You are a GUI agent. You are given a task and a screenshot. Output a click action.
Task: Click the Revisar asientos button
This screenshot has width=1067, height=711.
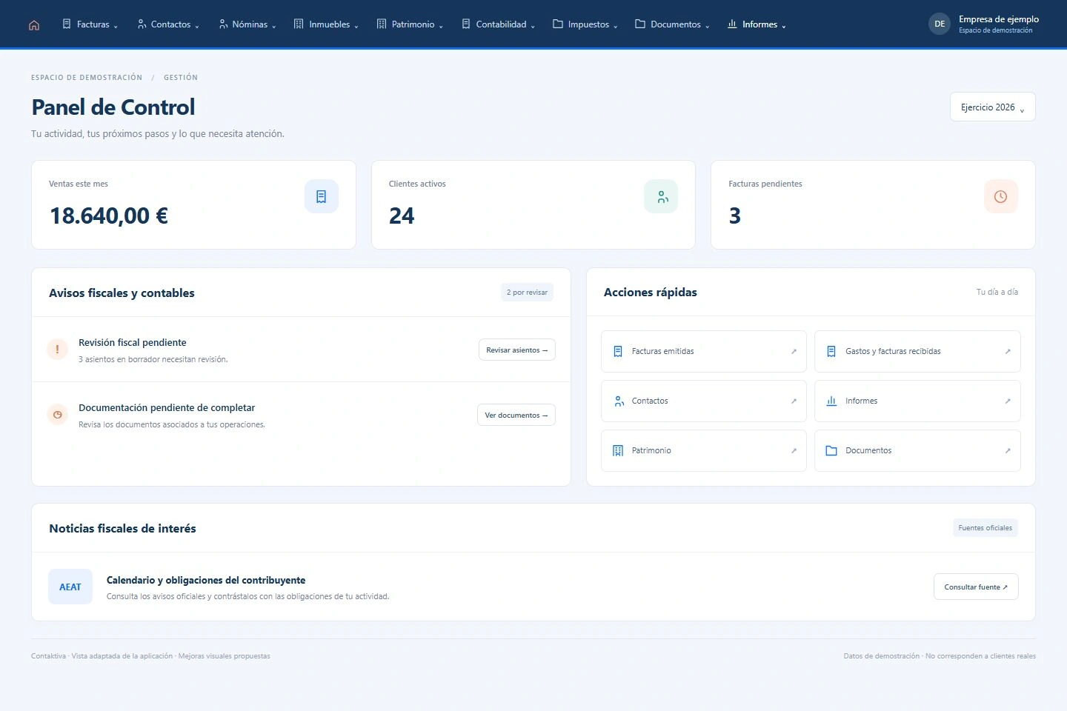(517, 350)
